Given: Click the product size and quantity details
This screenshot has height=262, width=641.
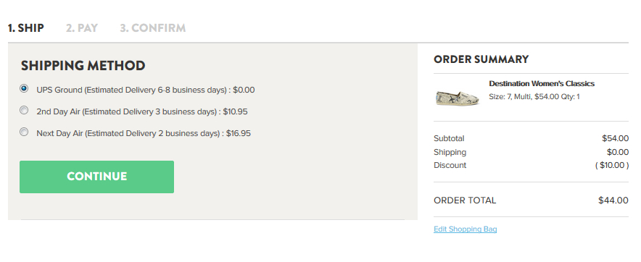Looking at the screenshot, I should coord(534,97).
